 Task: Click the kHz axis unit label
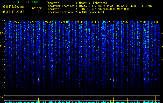2,21
